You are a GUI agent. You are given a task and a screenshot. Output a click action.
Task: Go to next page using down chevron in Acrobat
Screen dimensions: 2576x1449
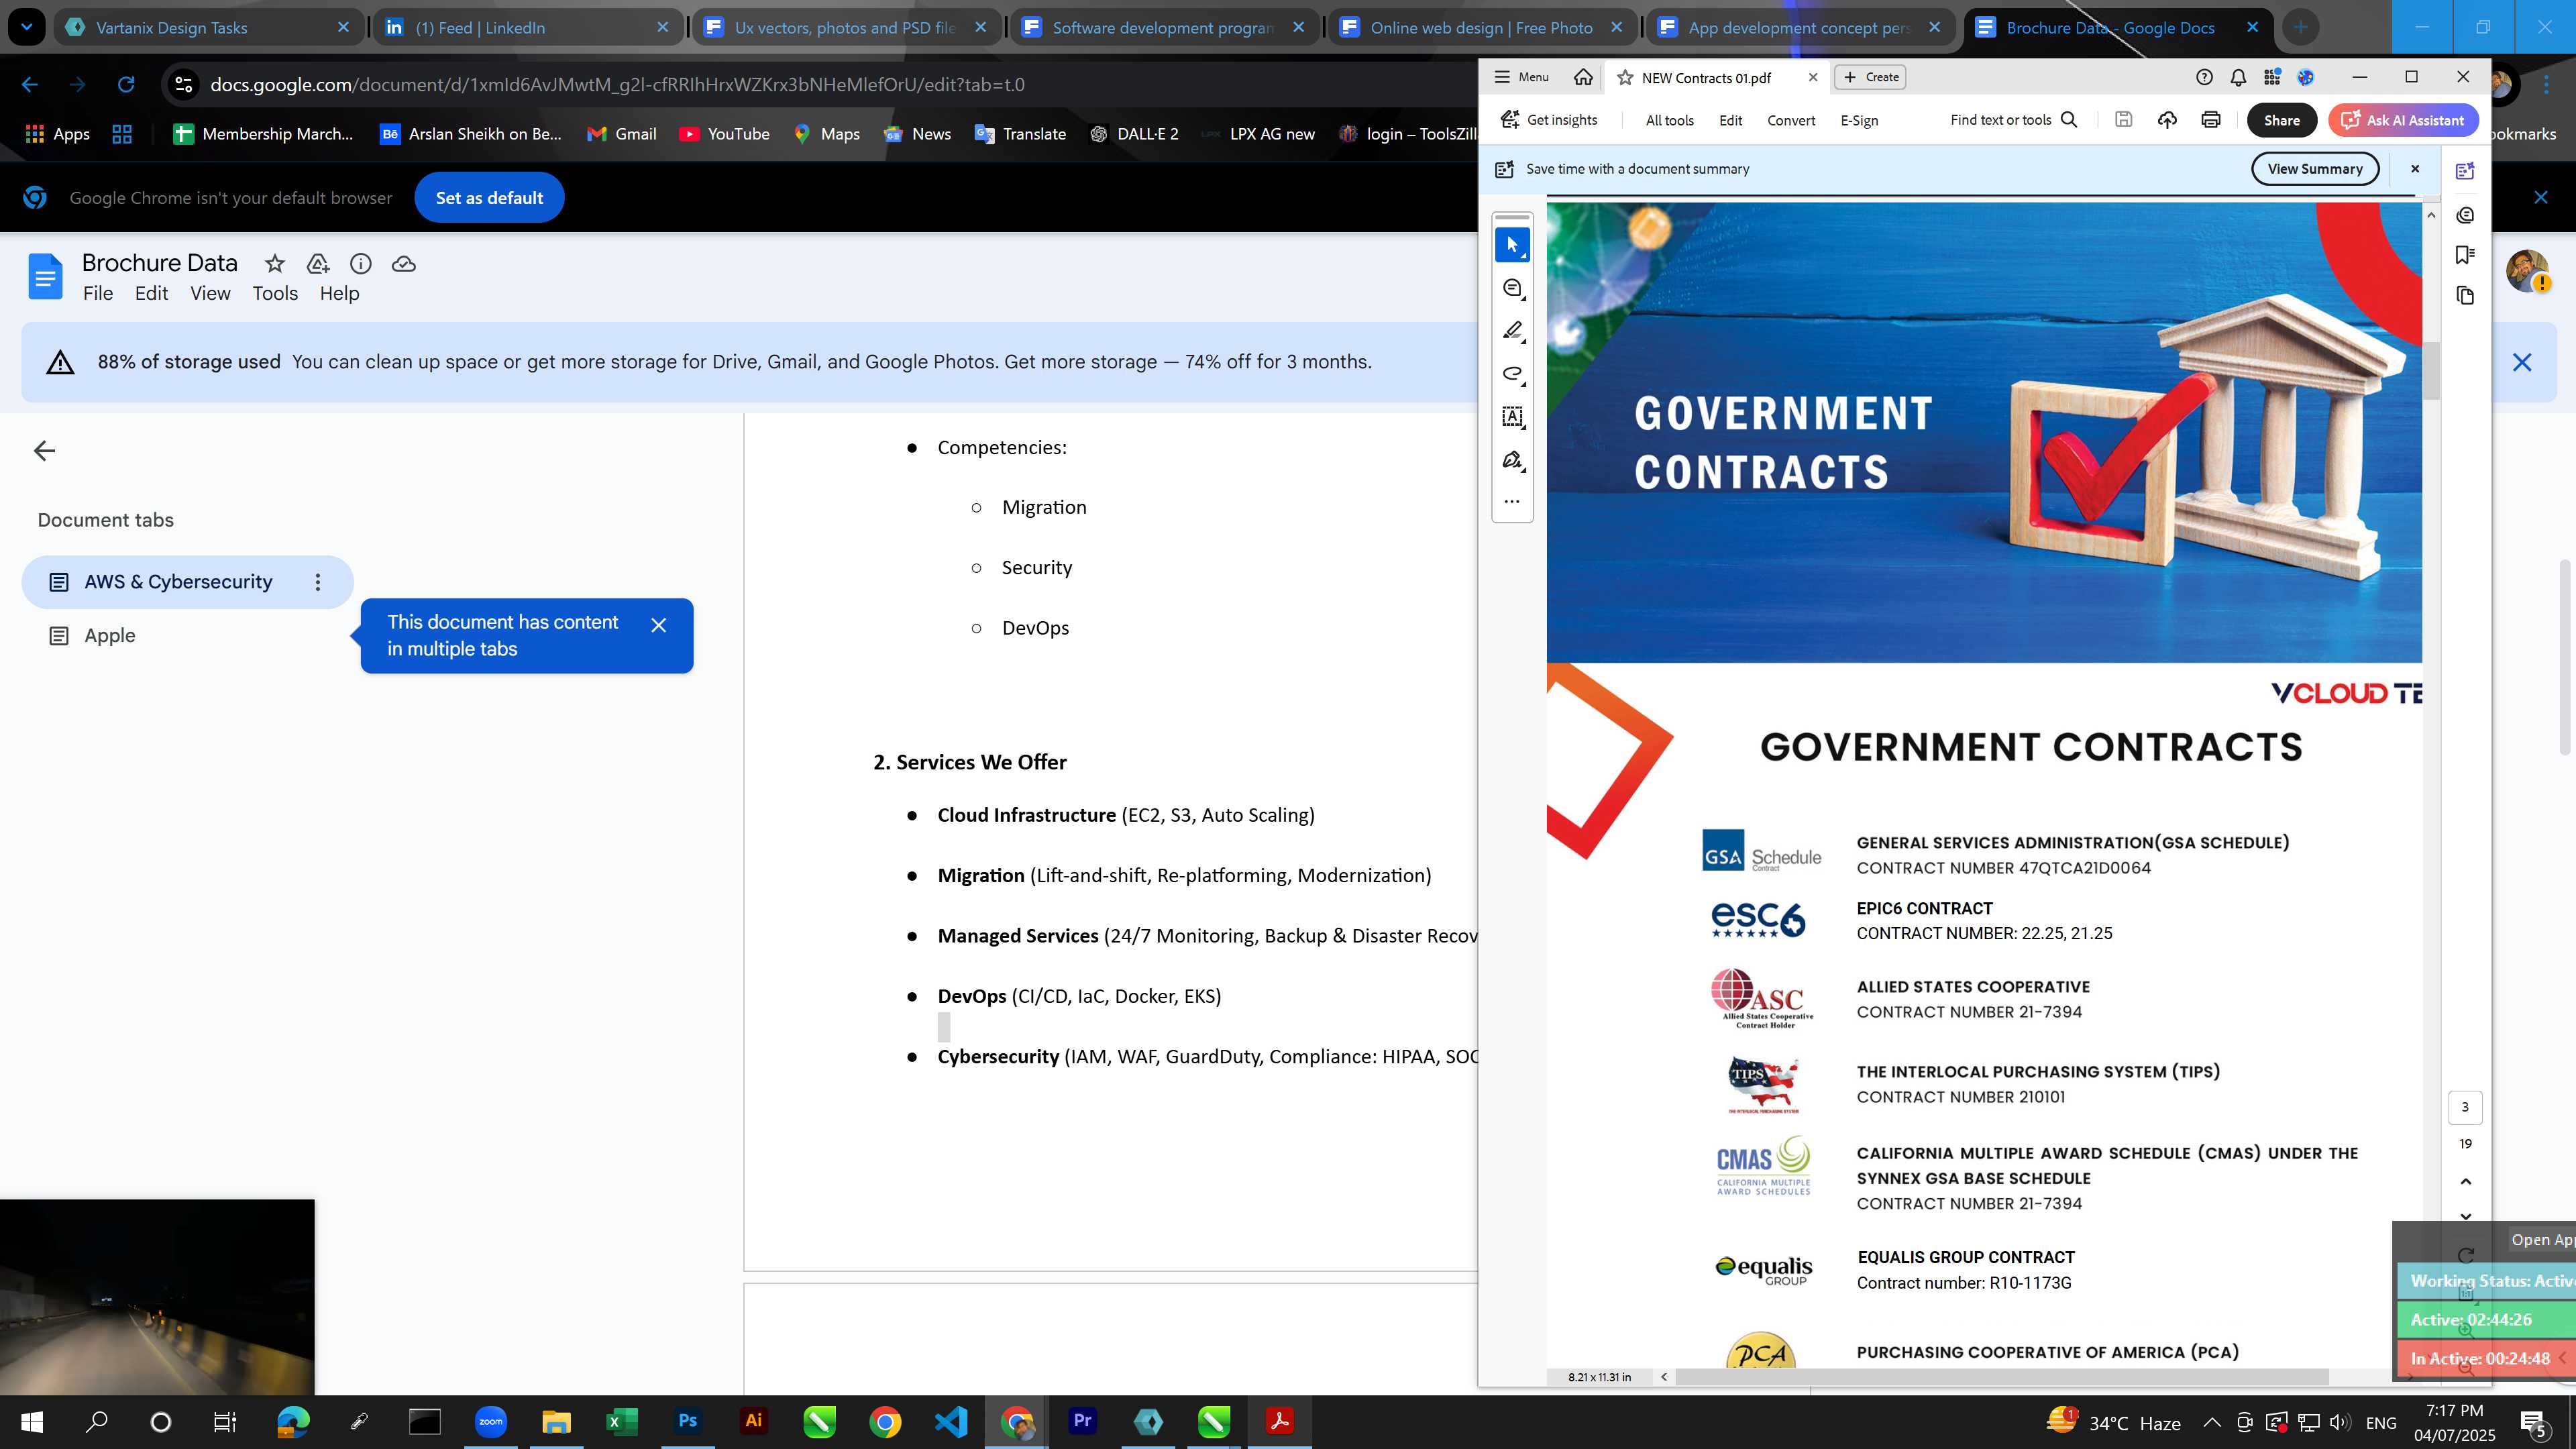pos(2465,1216)
